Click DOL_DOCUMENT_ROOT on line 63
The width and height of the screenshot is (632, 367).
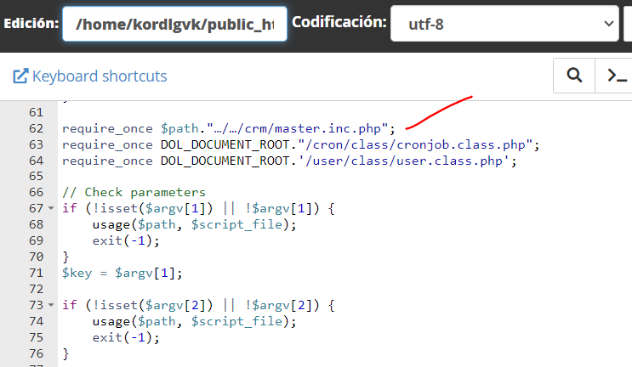[x=225, y=145]
